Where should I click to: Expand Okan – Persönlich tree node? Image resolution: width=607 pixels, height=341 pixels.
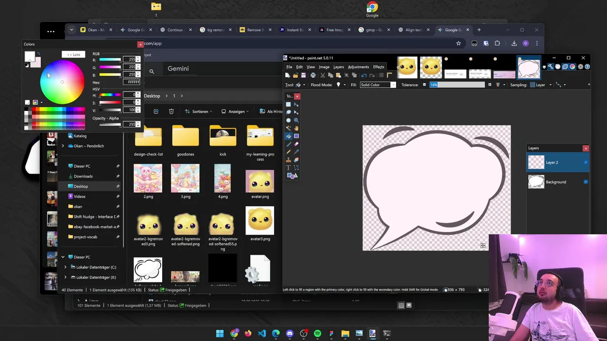pyautogui.click(x=63, y=146)
